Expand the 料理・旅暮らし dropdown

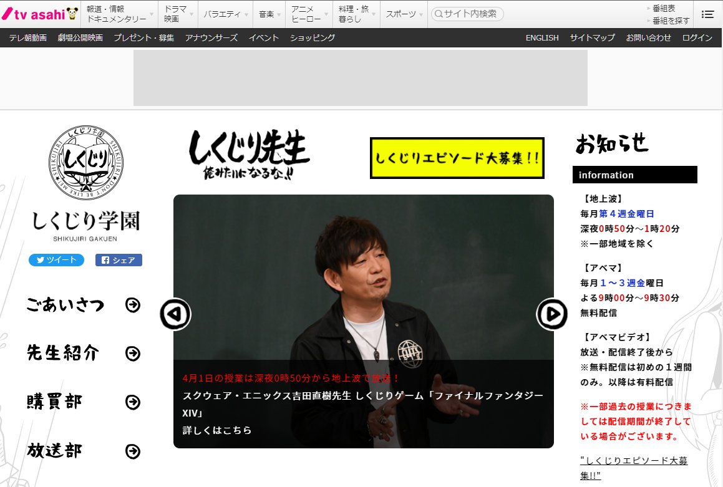coord(357,14)
